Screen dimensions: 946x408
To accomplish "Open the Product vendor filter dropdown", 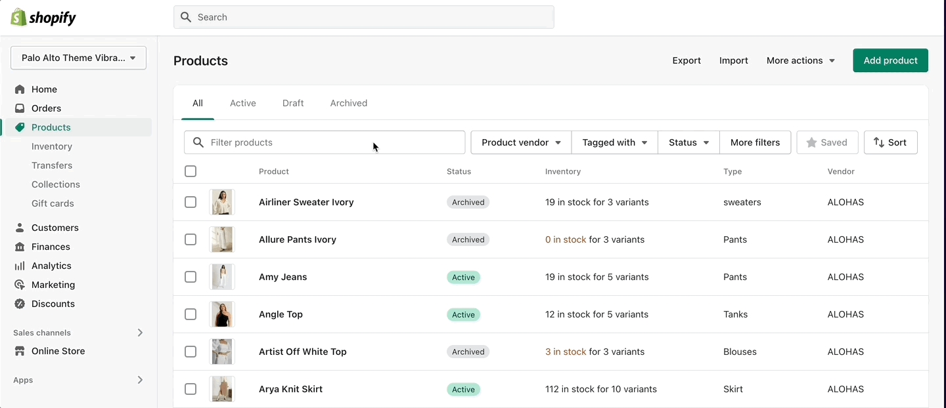I will click(x=521, y=142).
